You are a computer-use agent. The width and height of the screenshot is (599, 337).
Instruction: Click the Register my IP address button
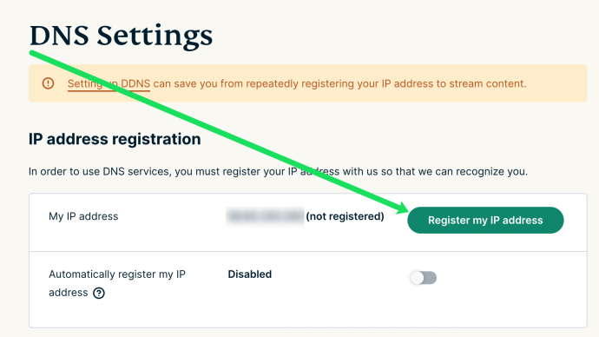click(485, 220)
